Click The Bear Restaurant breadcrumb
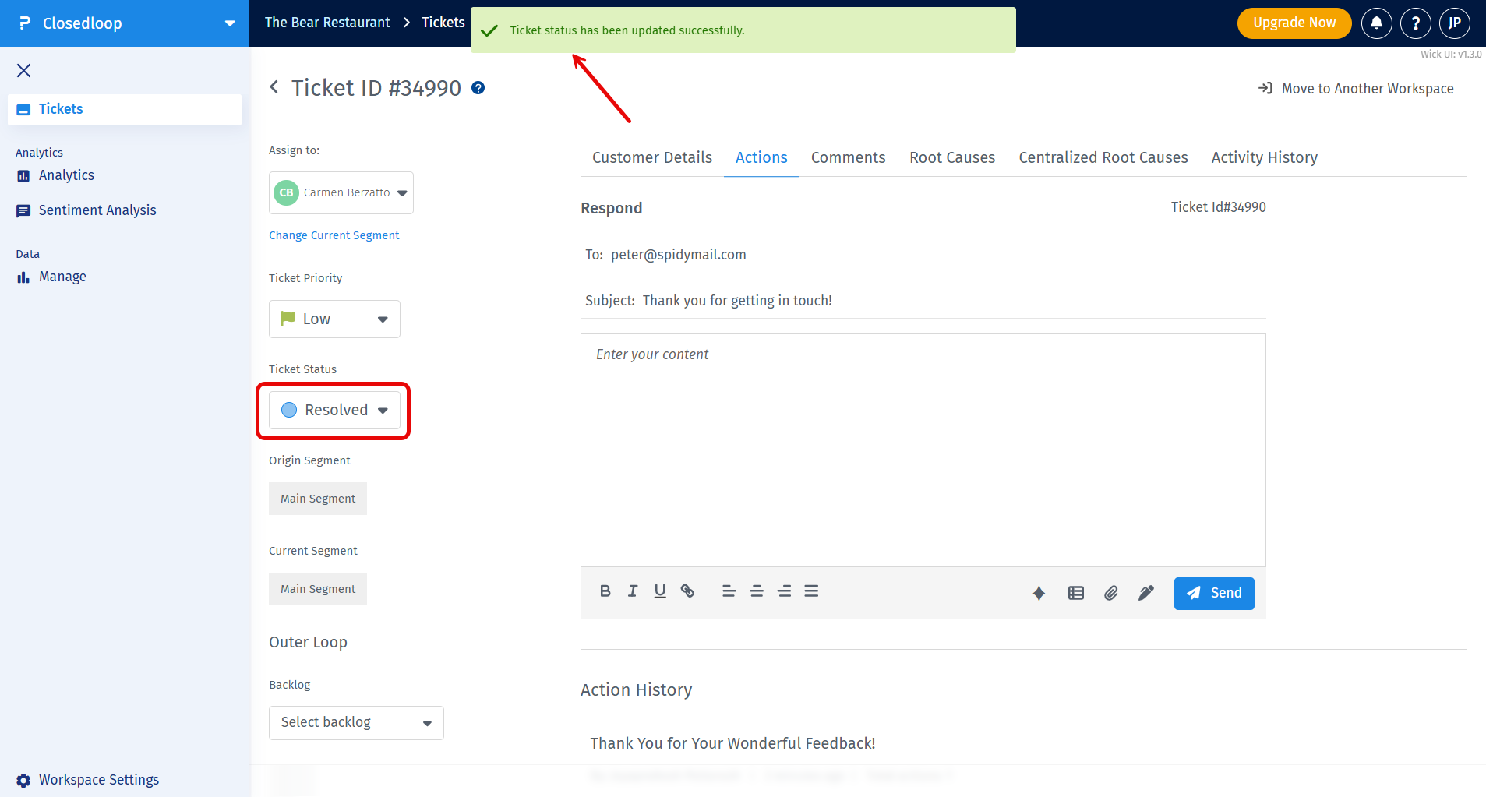Screen dimensions: 1486x797 click(327, 23)
